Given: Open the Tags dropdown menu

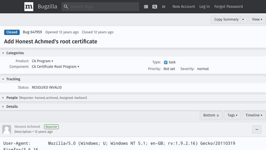Looking at the screenshot, I should tap(232, 116).
